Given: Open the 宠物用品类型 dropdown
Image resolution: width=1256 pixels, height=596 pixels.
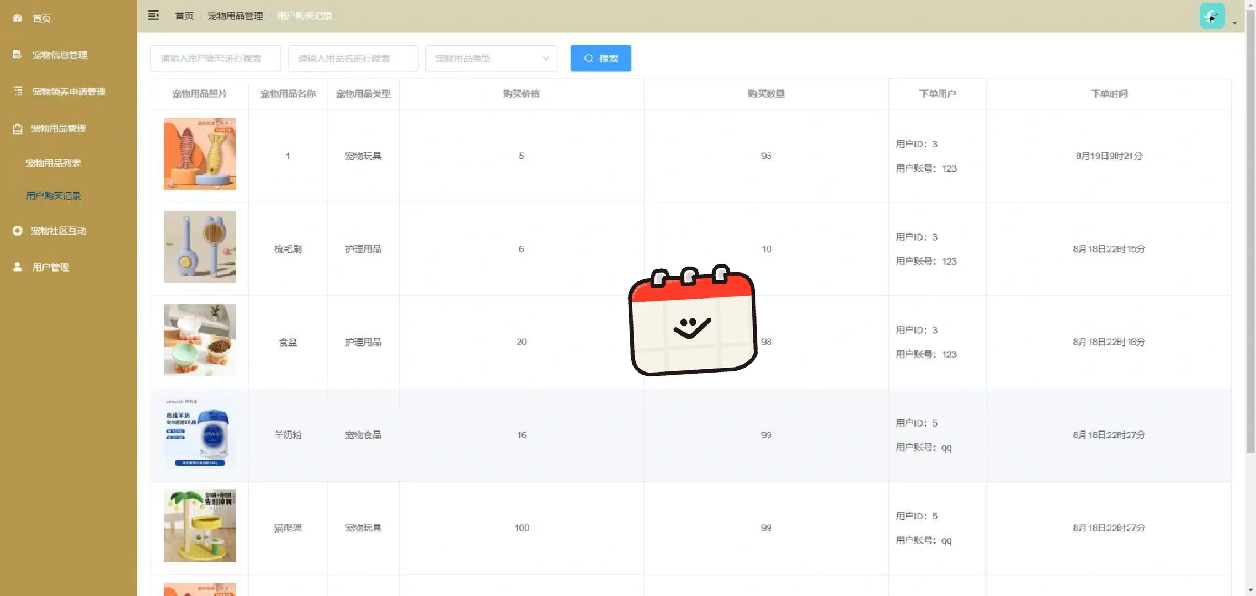Looking at the screenshot, I should [491, 58].
